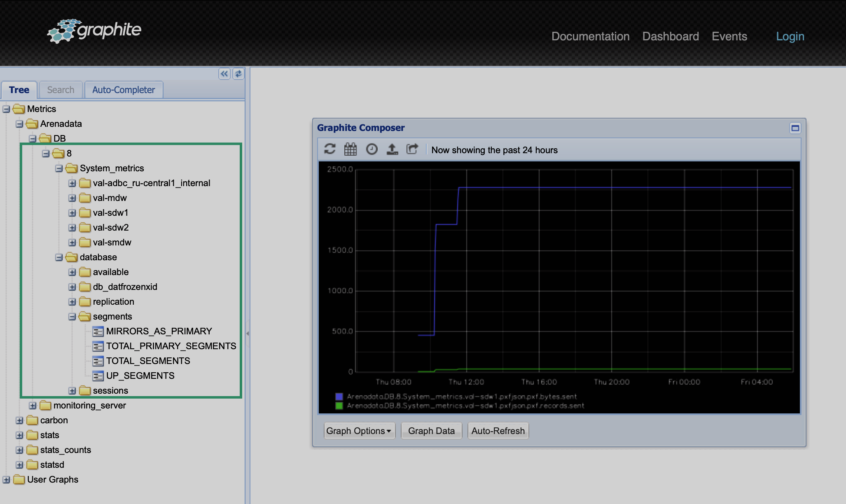Screen dimensions: 846x504
Task: Click the tree panel refresh icon
Action: 238,74
